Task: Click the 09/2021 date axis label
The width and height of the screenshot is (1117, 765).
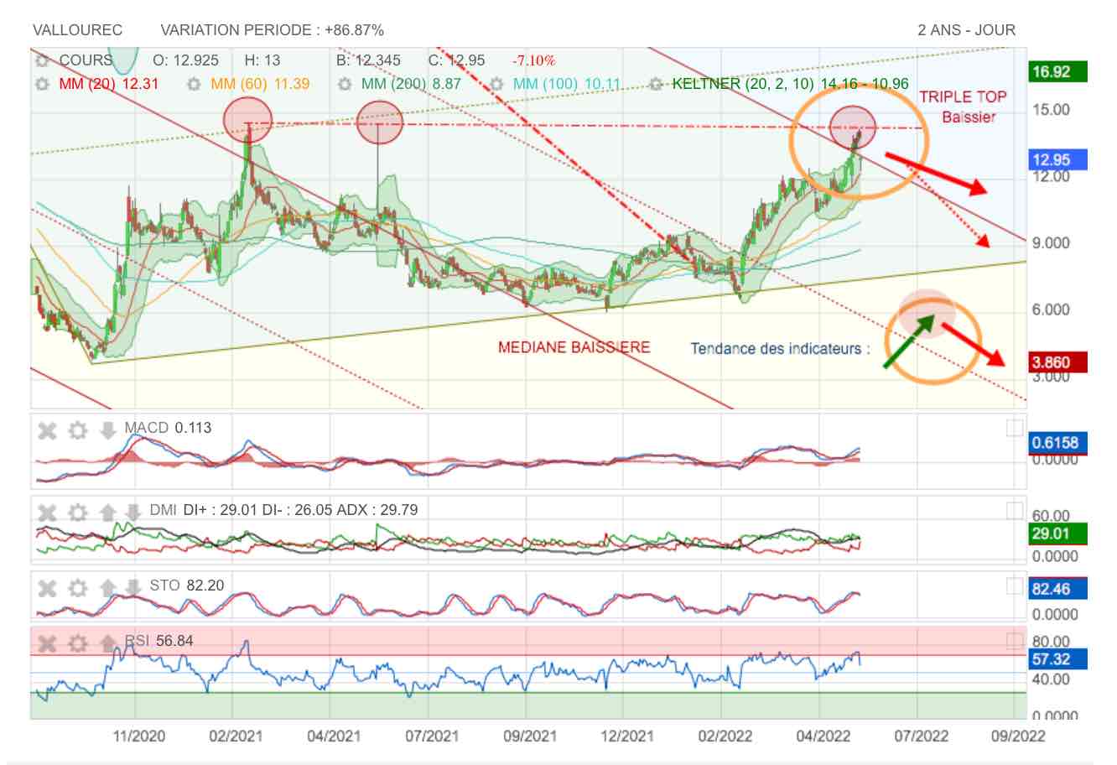Action: coord(529,736)
